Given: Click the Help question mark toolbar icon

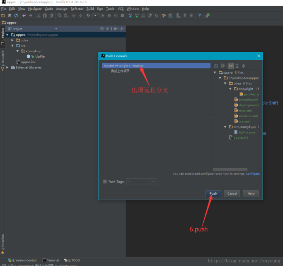Looking at the screenshot, I should [x=199, y=16].
